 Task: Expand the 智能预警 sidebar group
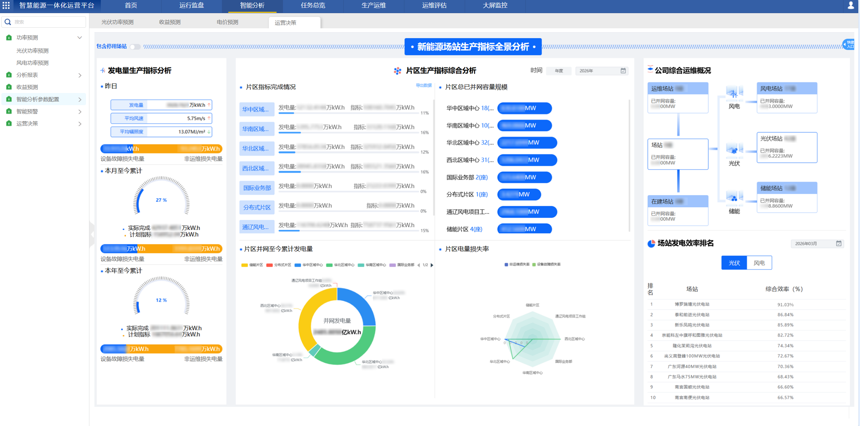click(80, 112)
